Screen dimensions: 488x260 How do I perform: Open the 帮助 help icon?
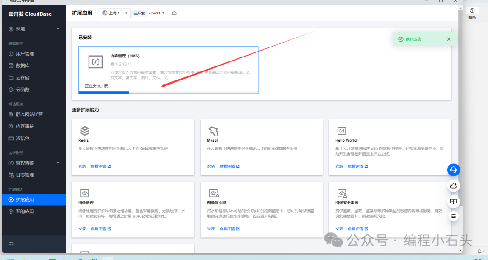[x=472, y=10]
